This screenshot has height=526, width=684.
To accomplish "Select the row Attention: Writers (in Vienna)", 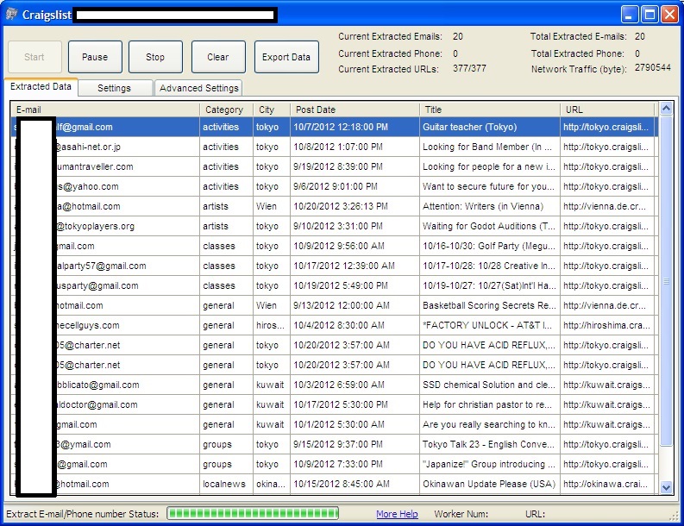I will [x=333, y=206].
